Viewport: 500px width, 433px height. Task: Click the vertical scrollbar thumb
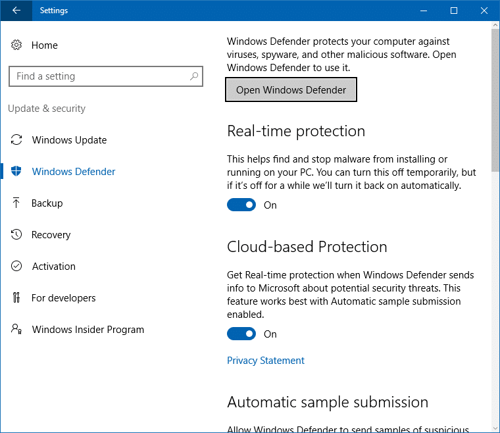pyautogui.click(x=495, y=100)
